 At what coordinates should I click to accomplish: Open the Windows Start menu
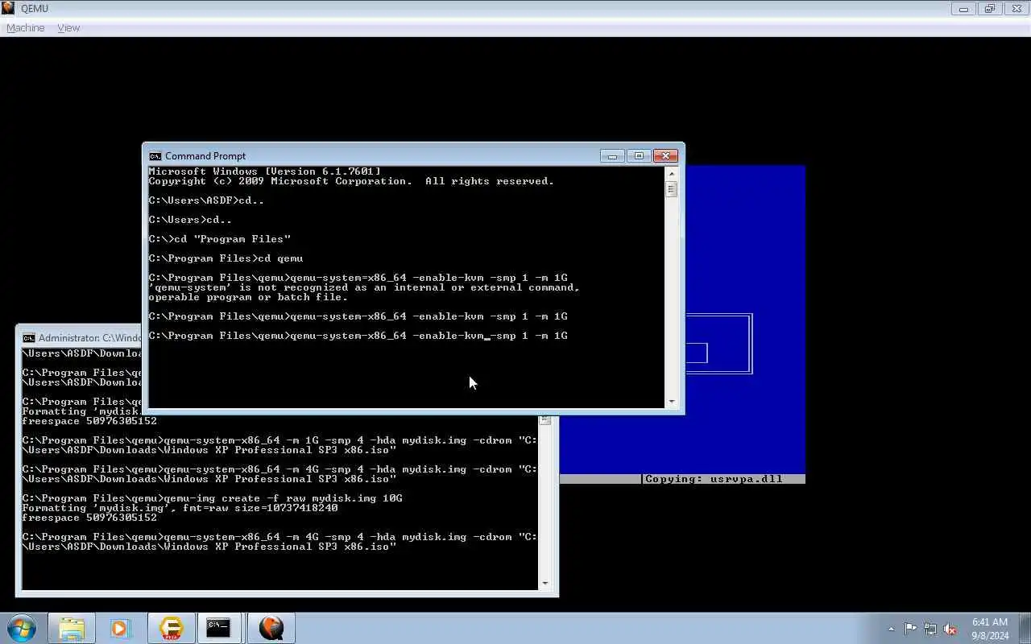(x=21, y=628)
